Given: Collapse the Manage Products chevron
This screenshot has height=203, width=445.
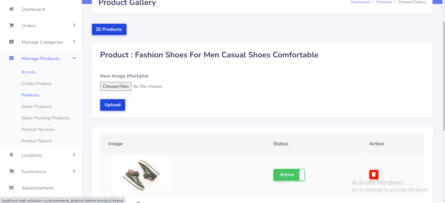Looking at the screenshot, I should pos(74,58).
